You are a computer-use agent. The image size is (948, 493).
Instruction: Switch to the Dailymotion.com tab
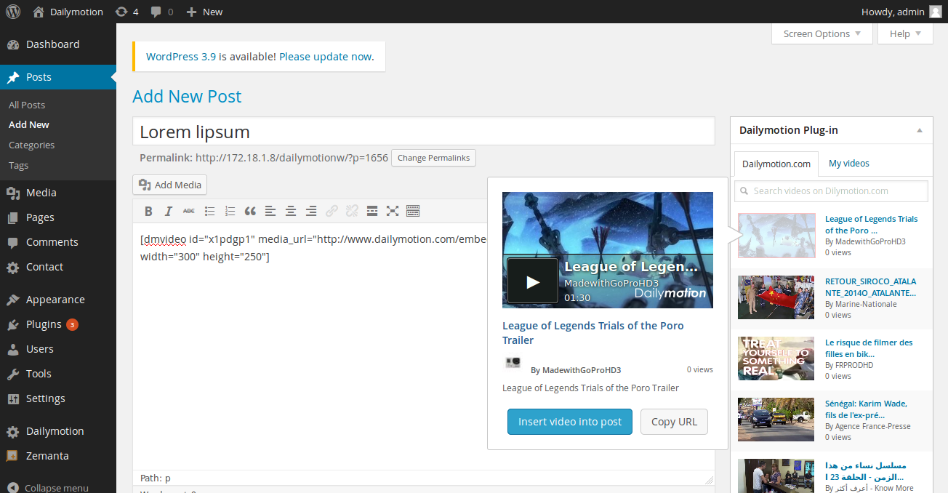point(776,164)
